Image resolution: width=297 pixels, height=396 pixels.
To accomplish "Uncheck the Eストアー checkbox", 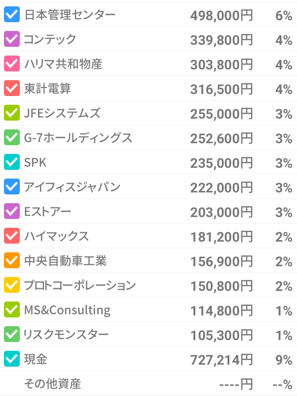I will point(12,211).
